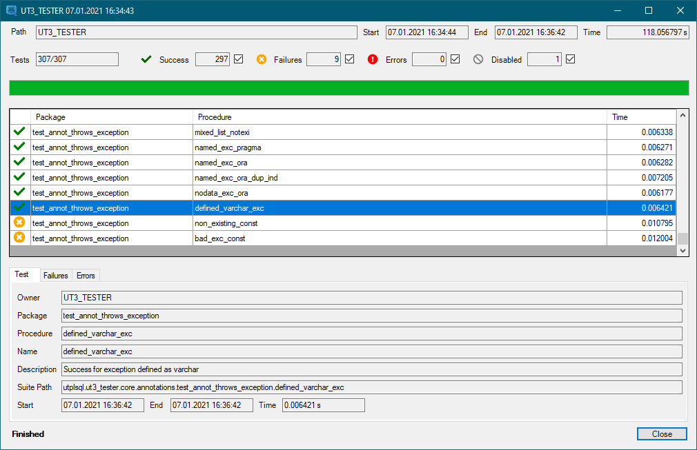Click the failure icon of the non_existing_const row
The width and height of the screenshot is (697, 450).
point(20,223)
